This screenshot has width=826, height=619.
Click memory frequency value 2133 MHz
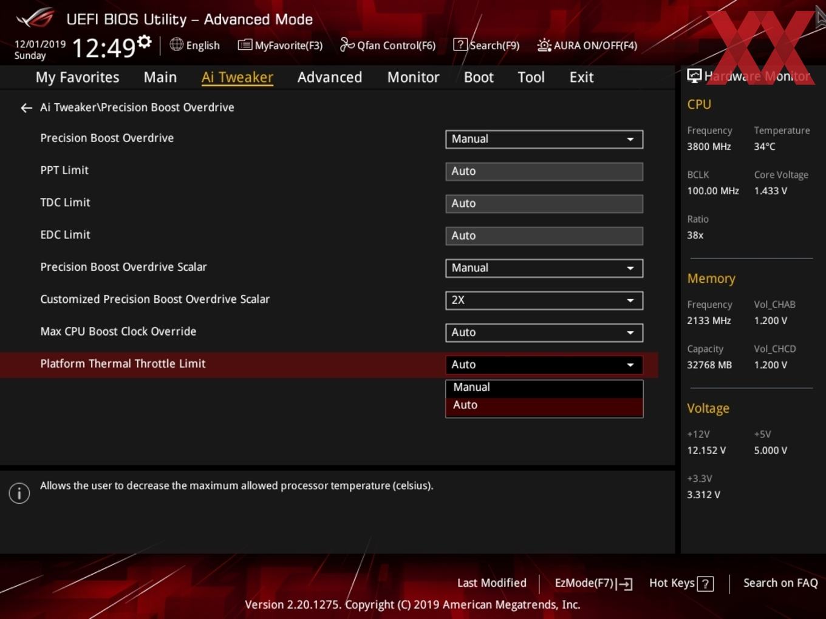tap(709, 320)
